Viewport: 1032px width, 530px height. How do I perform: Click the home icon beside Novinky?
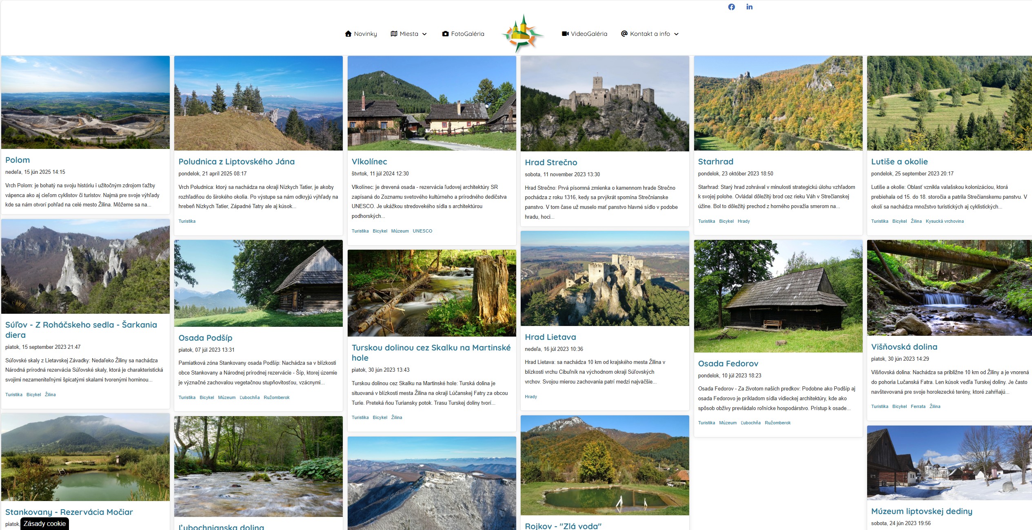point(348,34)
